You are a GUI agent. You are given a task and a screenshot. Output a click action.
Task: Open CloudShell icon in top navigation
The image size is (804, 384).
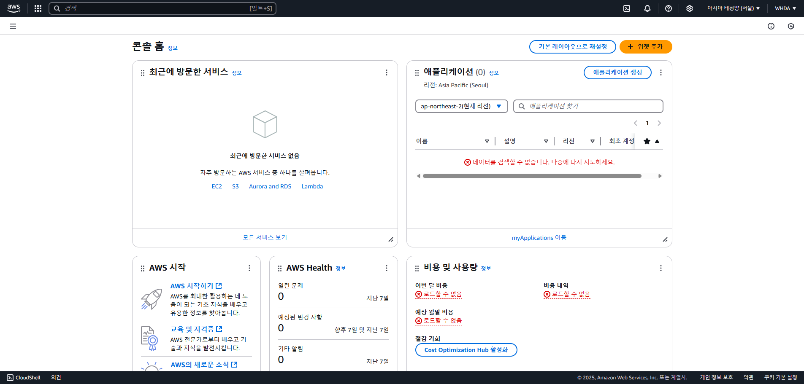click(627, 8)
